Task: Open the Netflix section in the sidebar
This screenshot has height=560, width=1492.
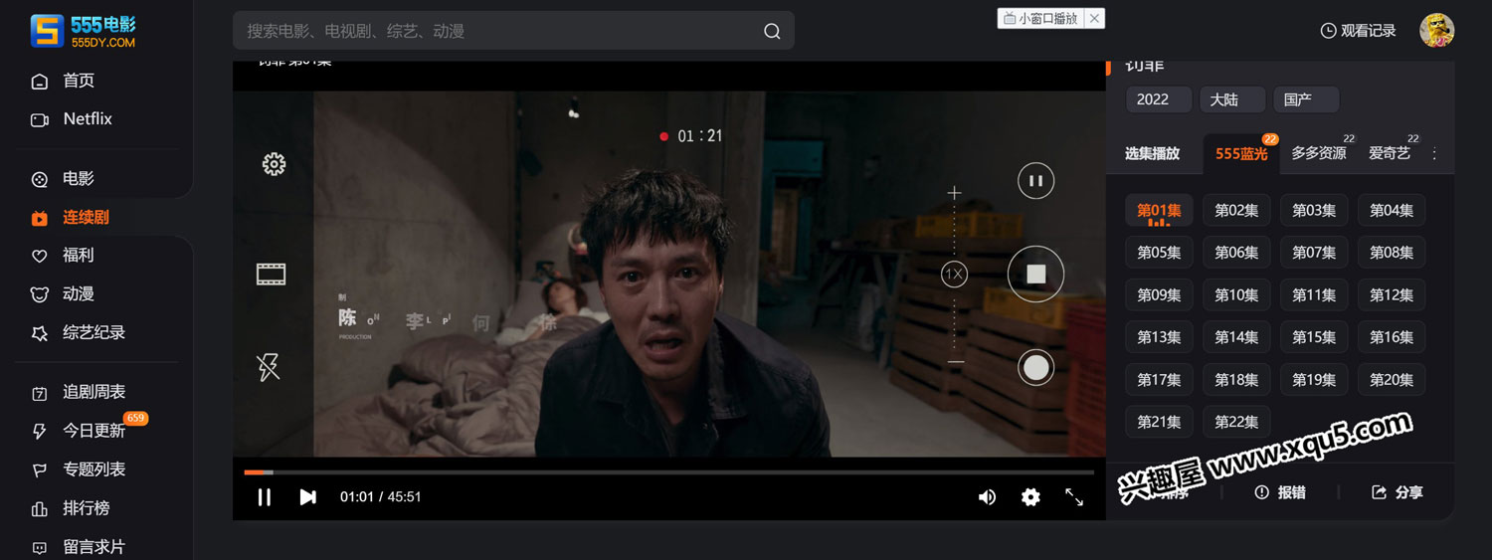Action: [x=72, y=119]
